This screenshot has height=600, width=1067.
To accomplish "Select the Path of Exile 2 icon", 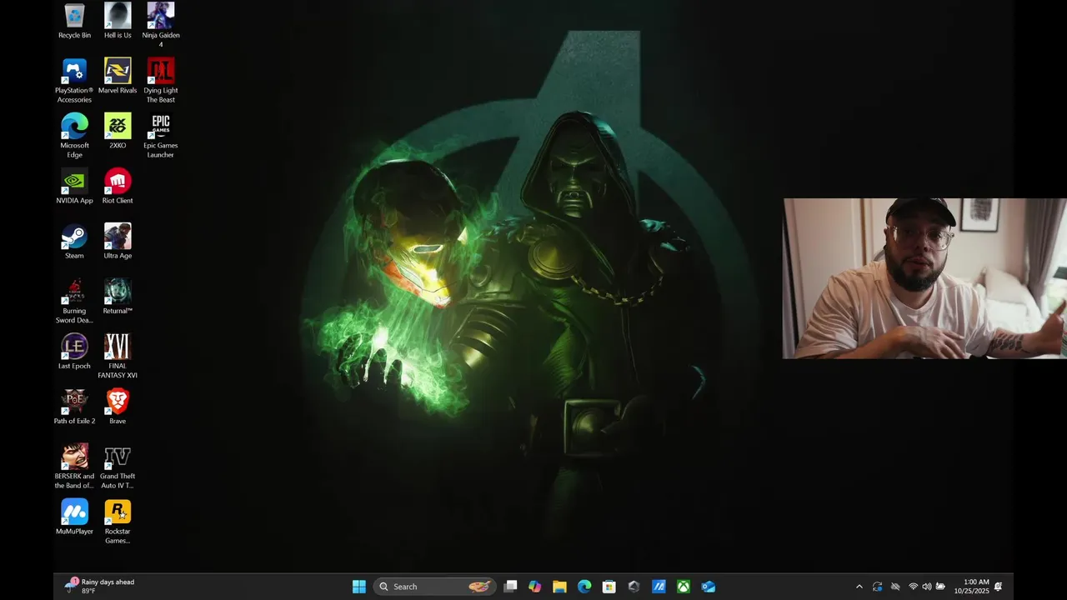I will click(x=74, y=407).
